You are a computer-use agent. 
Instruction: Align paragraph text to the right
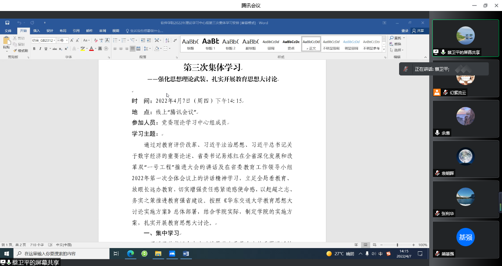click(127, 49)
